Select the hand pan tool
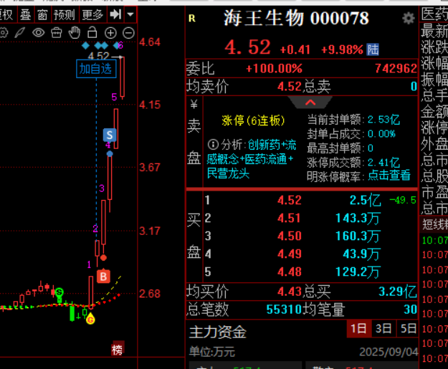 click(75, 32)
